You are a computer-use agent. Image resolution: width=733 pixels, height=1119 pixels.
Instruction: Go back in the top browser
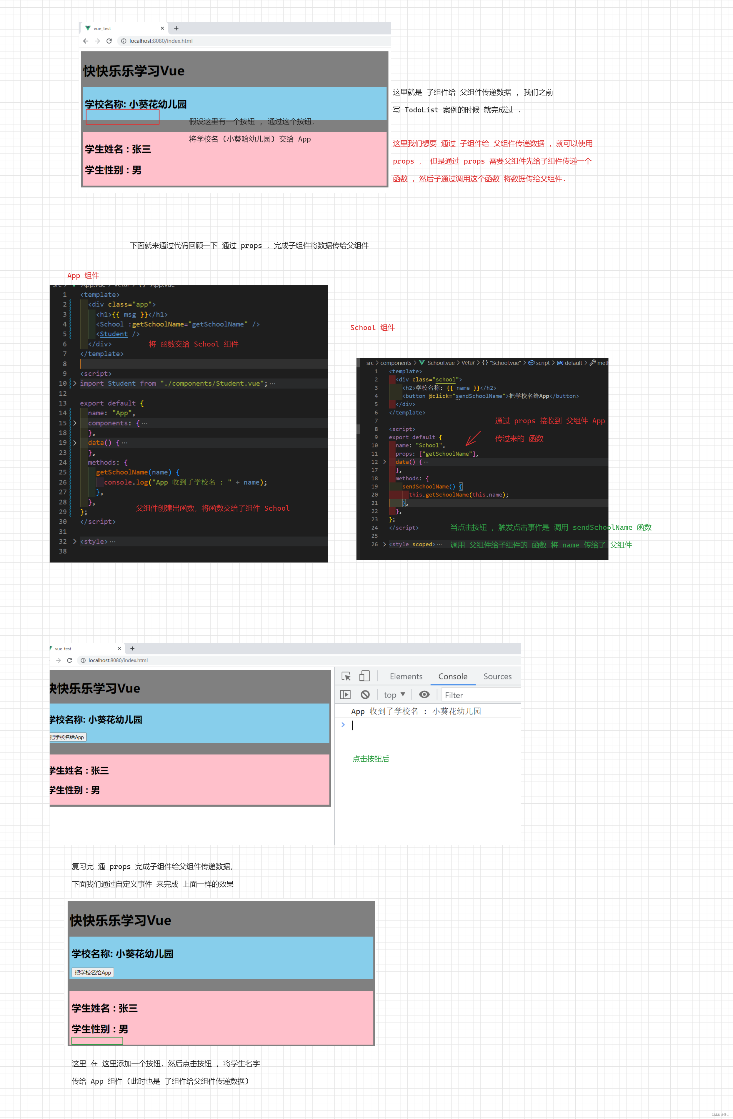coord(86,41)
